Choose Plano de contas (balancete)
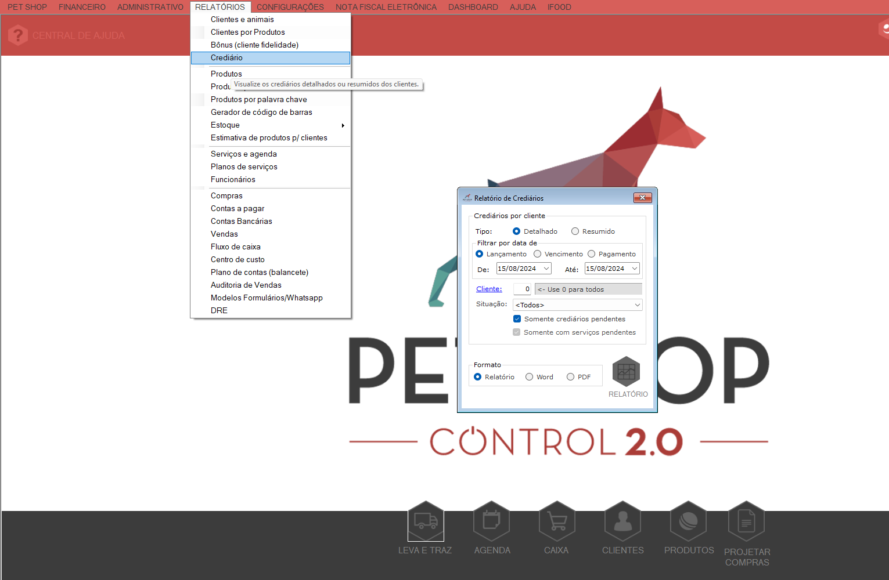 271,273
